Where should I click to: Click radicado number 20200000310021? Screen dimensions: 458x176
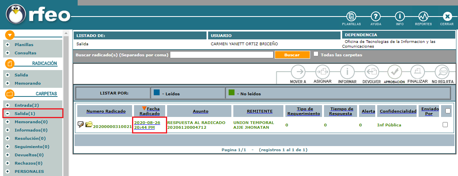point(112,127)
